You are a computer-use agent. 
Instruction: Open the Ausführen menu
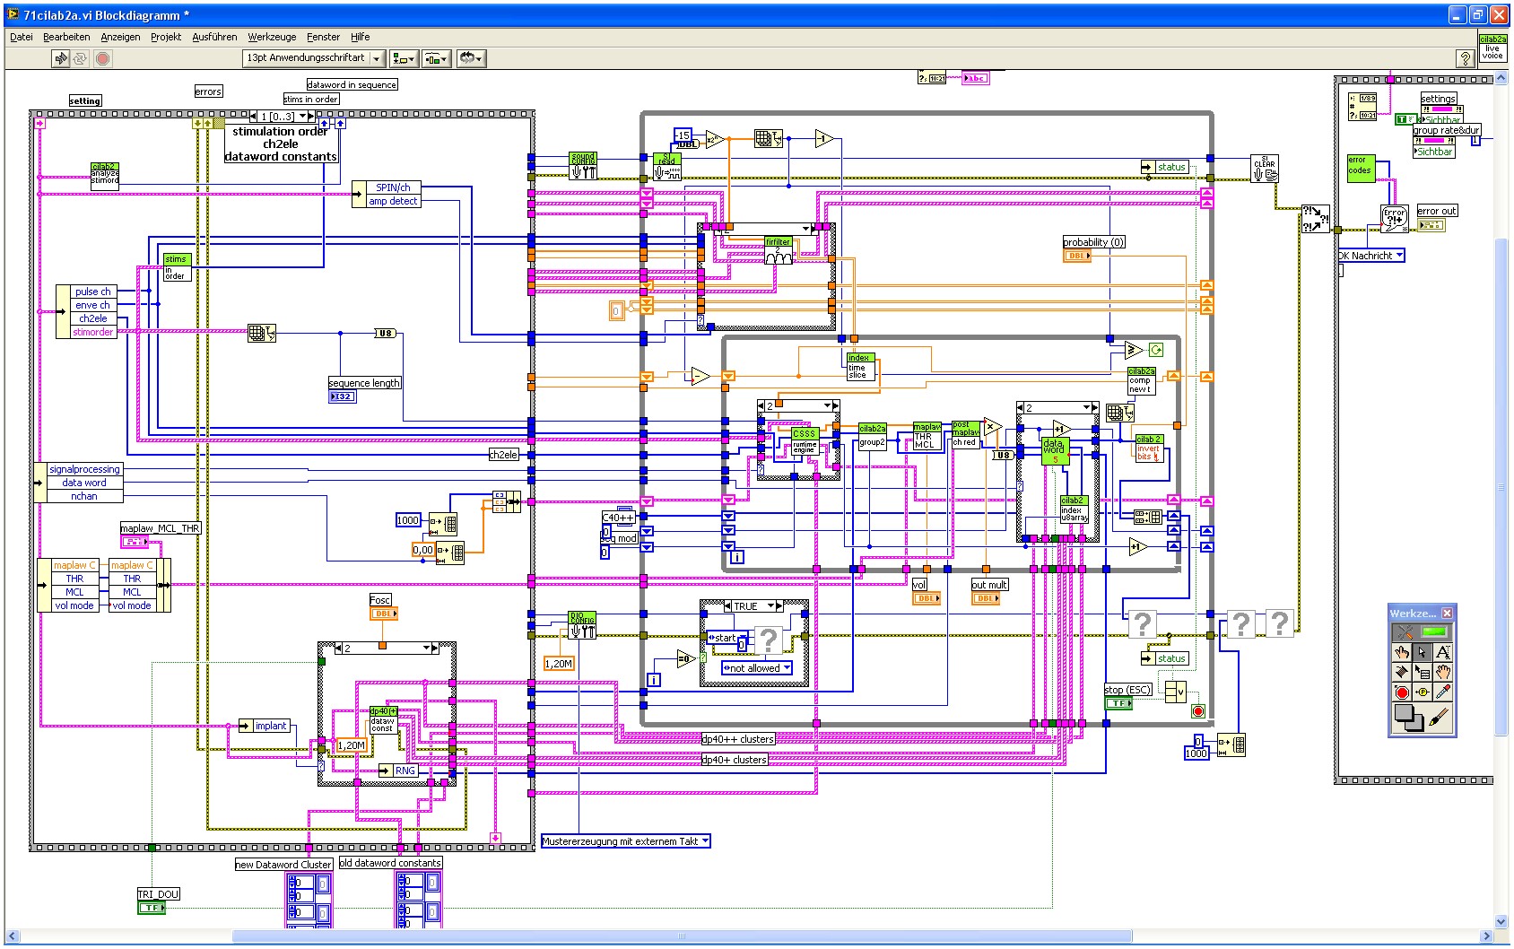coord(215,37)
